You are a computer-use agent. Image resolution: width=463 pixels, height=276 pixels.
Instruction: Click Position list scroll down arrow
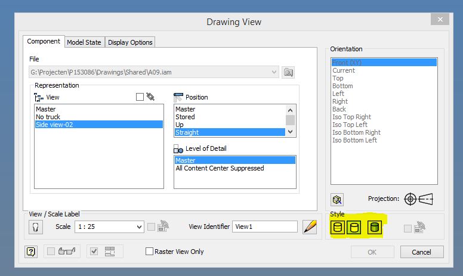[x=290, y=132]
